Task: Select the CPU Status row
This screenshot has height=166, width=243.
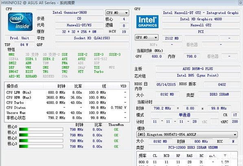Action: tap(67, 108)
